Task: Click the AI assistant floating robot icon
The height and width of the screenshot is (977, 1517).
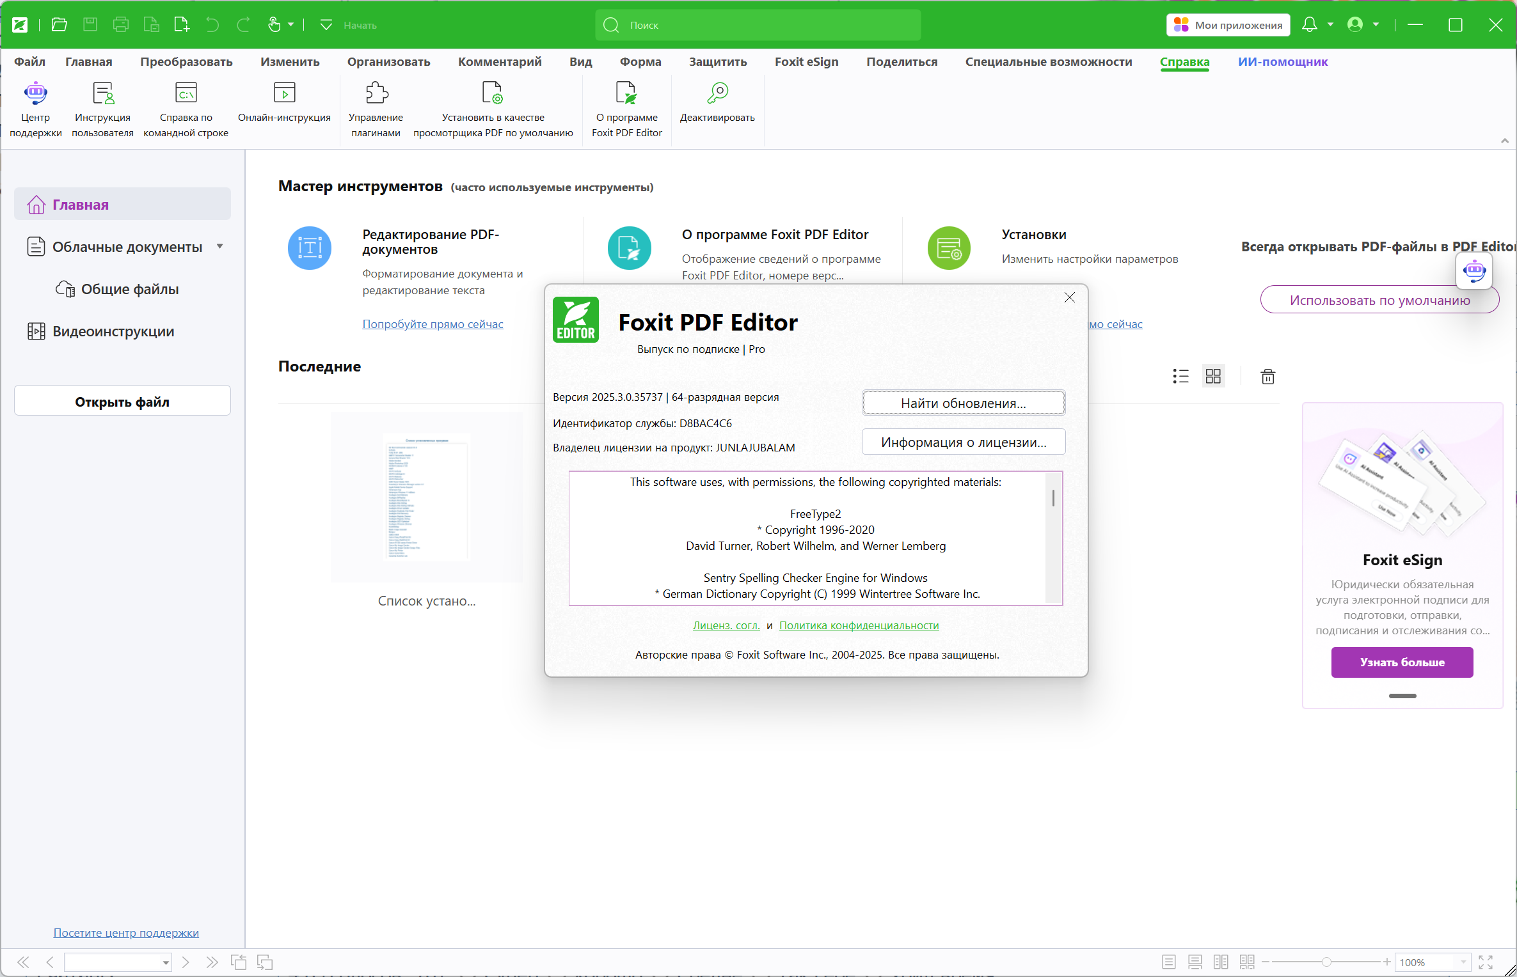Action: [1474, 271]
